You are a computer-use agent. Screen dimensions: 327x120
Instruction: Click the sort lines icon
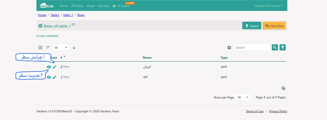(48, 47)
